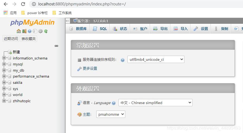The image size is (243, 133).
Task: Collapse navigation panel with left arrow button
Action: click(x=68, y=21)
